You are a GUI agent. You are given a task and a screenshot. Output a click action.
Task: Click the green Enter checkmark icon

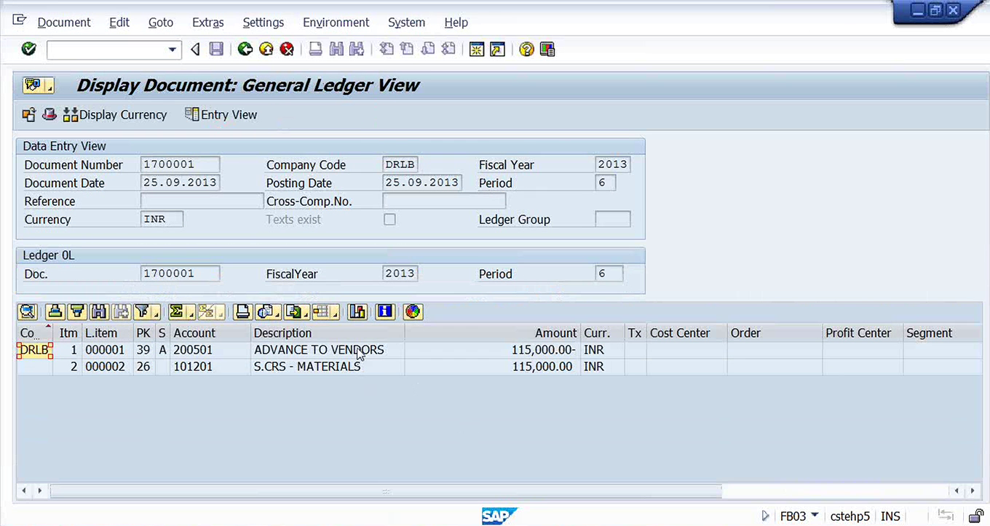tap(28, 49)
